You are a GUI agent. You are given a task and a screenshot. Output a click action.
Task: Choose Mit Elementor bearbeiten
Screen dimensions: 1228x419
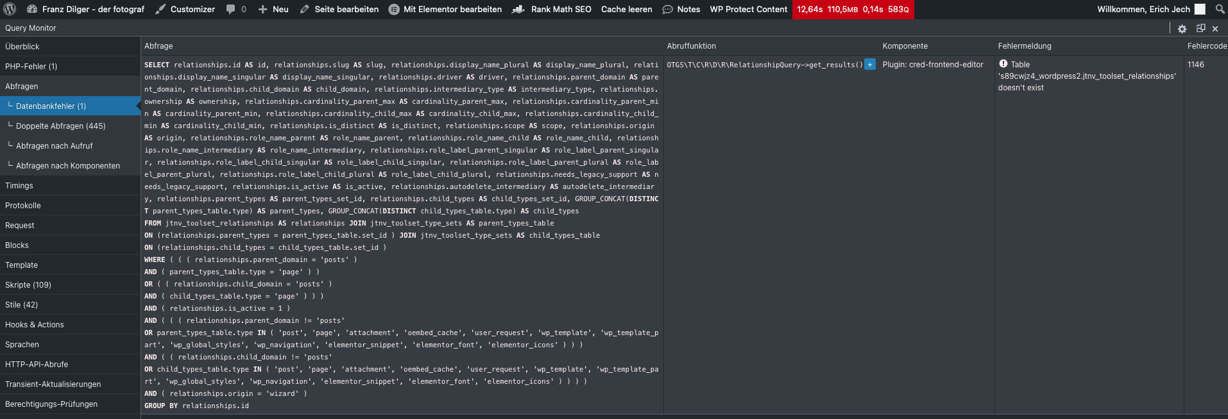[445, 9]
